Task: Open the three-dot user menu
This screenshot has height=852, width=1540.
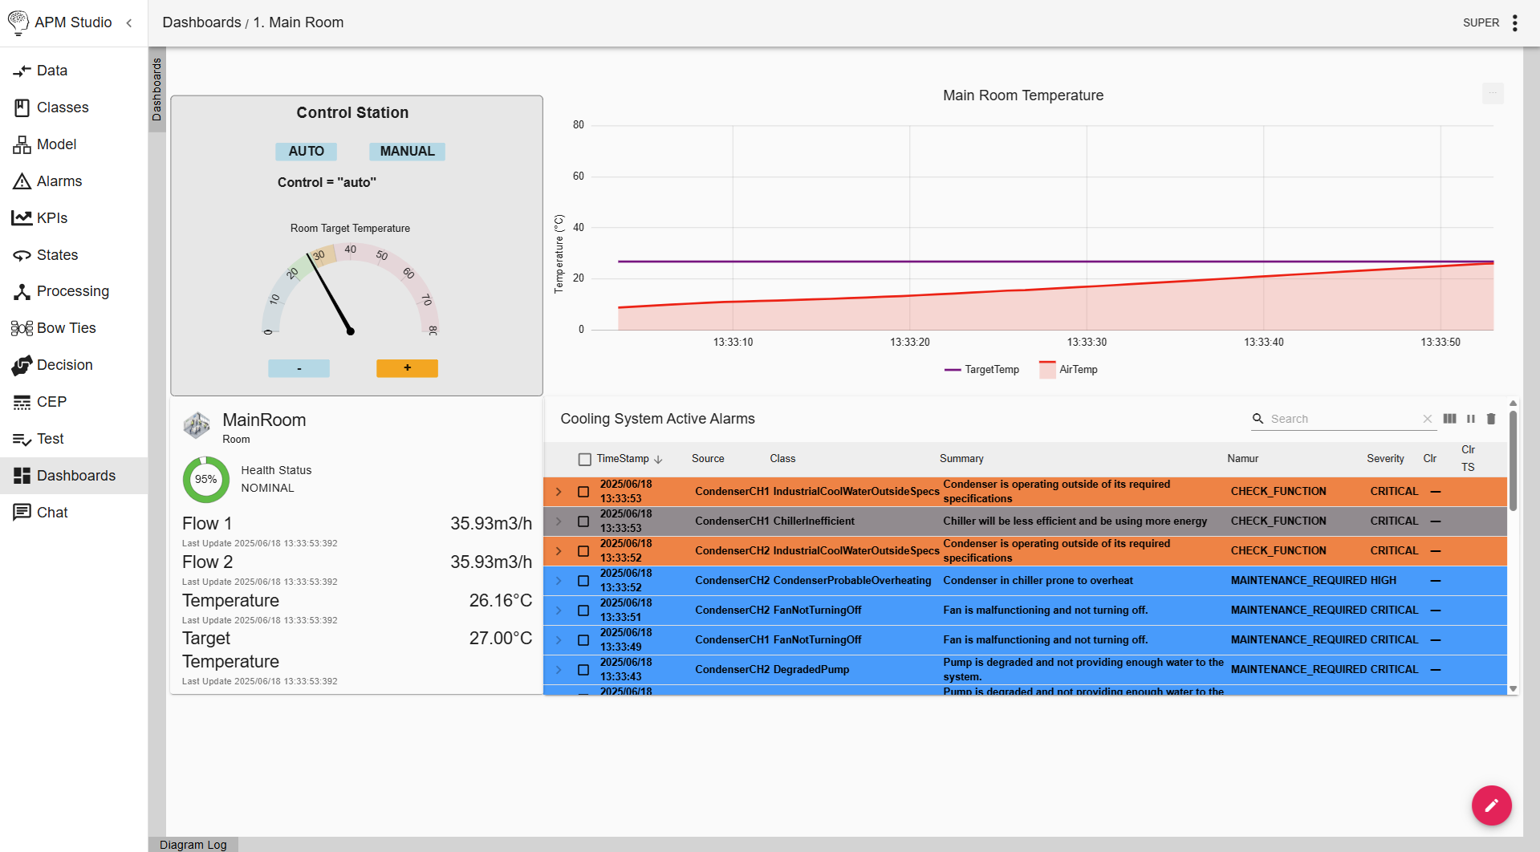Action: click(1514, 22)
